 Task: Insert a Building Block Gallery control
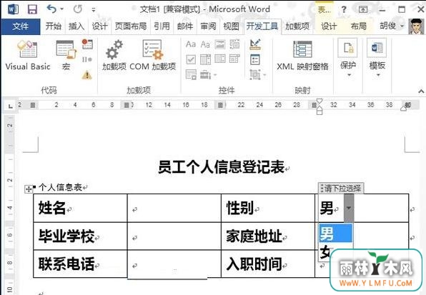coord(234,44)
